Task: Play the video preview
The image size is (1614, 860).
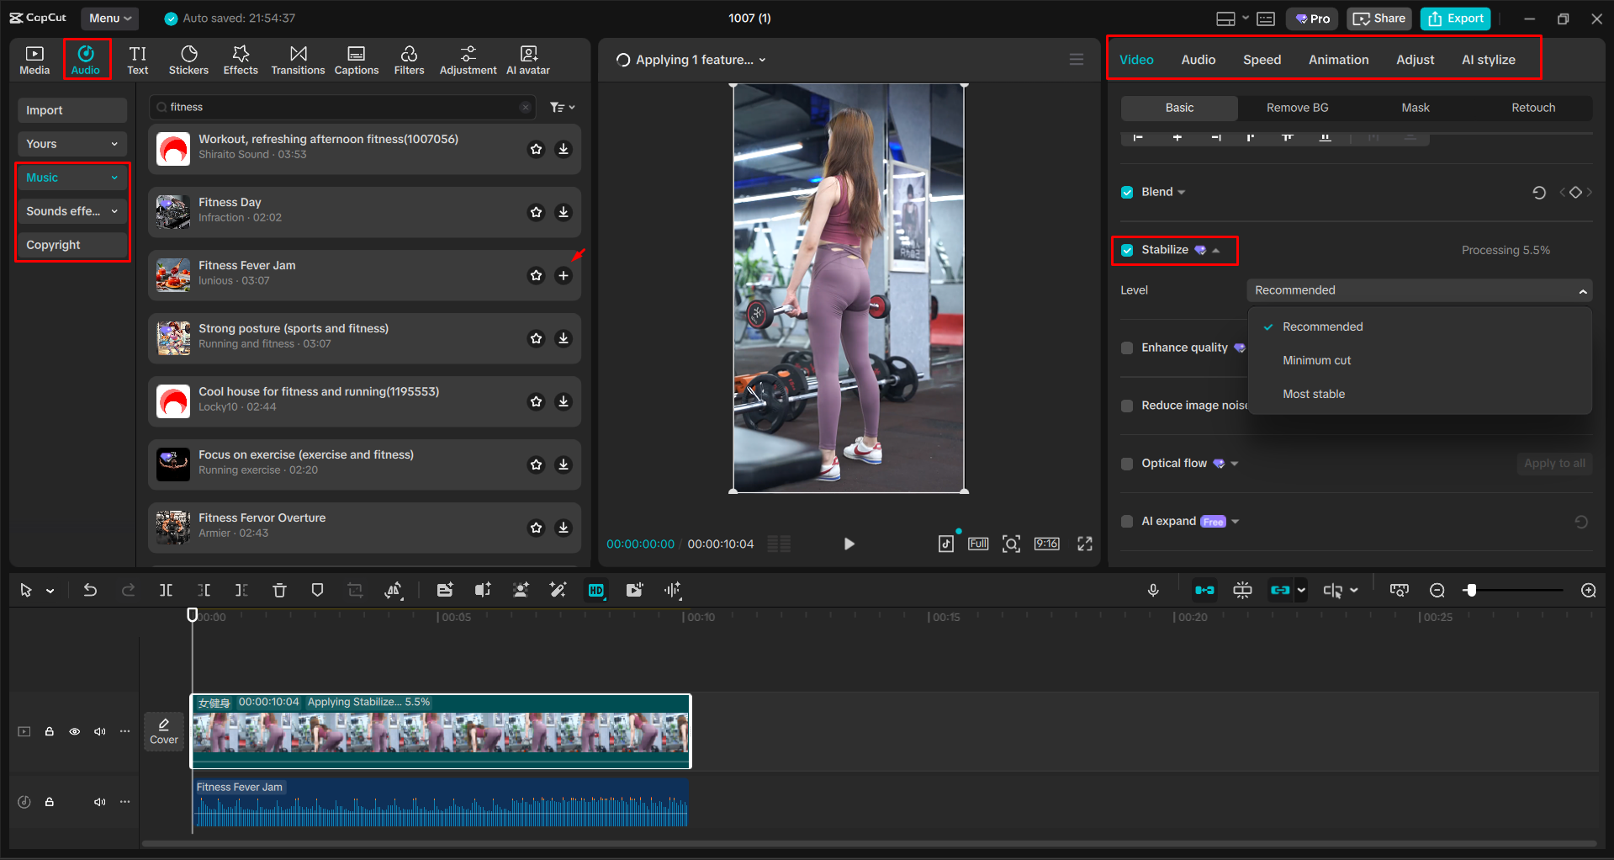Action: click(849, 544)
